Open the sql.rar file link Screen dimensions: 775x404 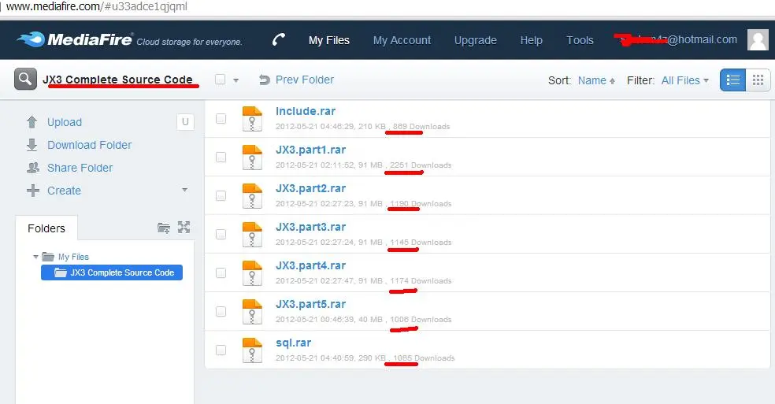pos(294,343)
